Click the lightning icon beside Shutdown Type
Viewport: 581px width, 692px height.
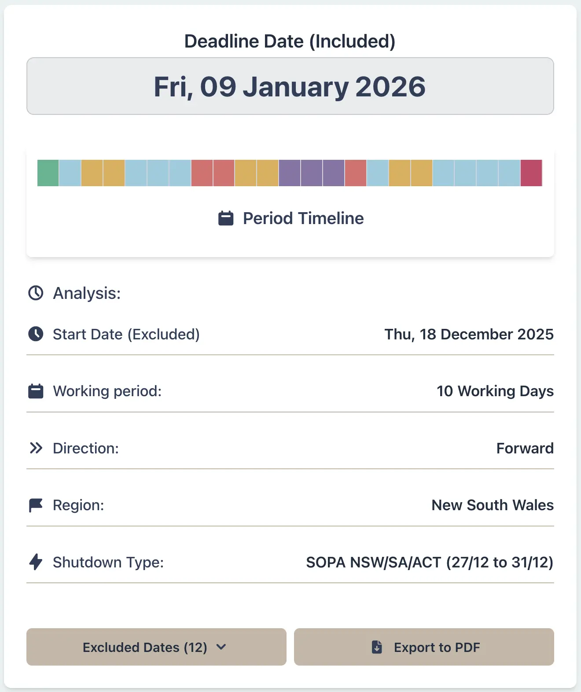[36, 562]
